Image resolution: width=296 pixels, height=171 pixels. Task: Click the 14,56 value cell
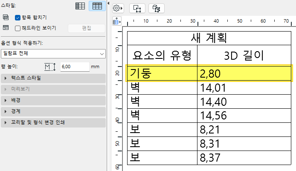(244, 116)
